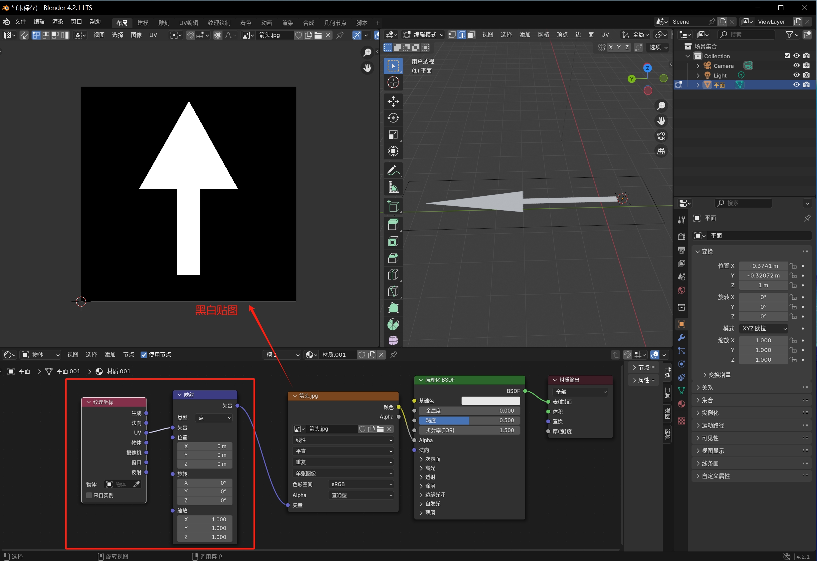The height and width of the screenshot is (561, 817).
Task: Click the 基础色 color swatch
Action: tap(490, 401)
